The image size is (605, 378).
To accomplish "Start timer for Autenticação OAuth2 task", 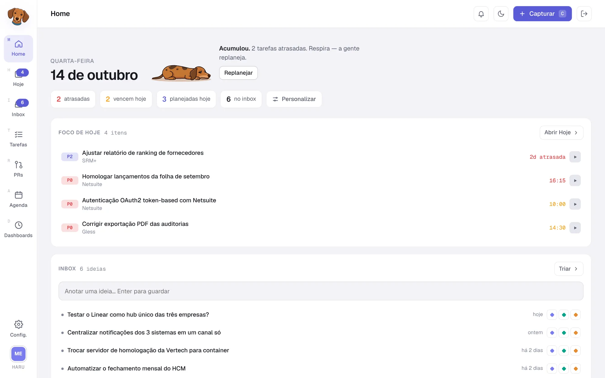I will click(x=575, y=204).
